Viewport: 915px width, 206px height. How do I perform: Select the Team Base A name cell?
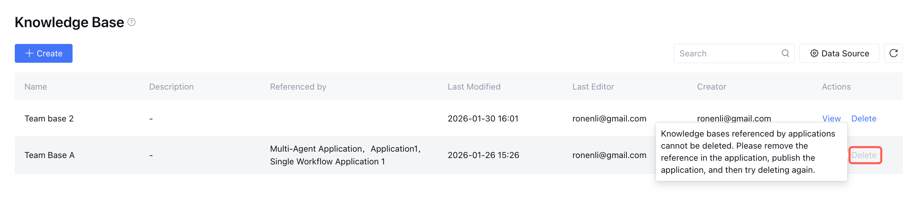49,155
